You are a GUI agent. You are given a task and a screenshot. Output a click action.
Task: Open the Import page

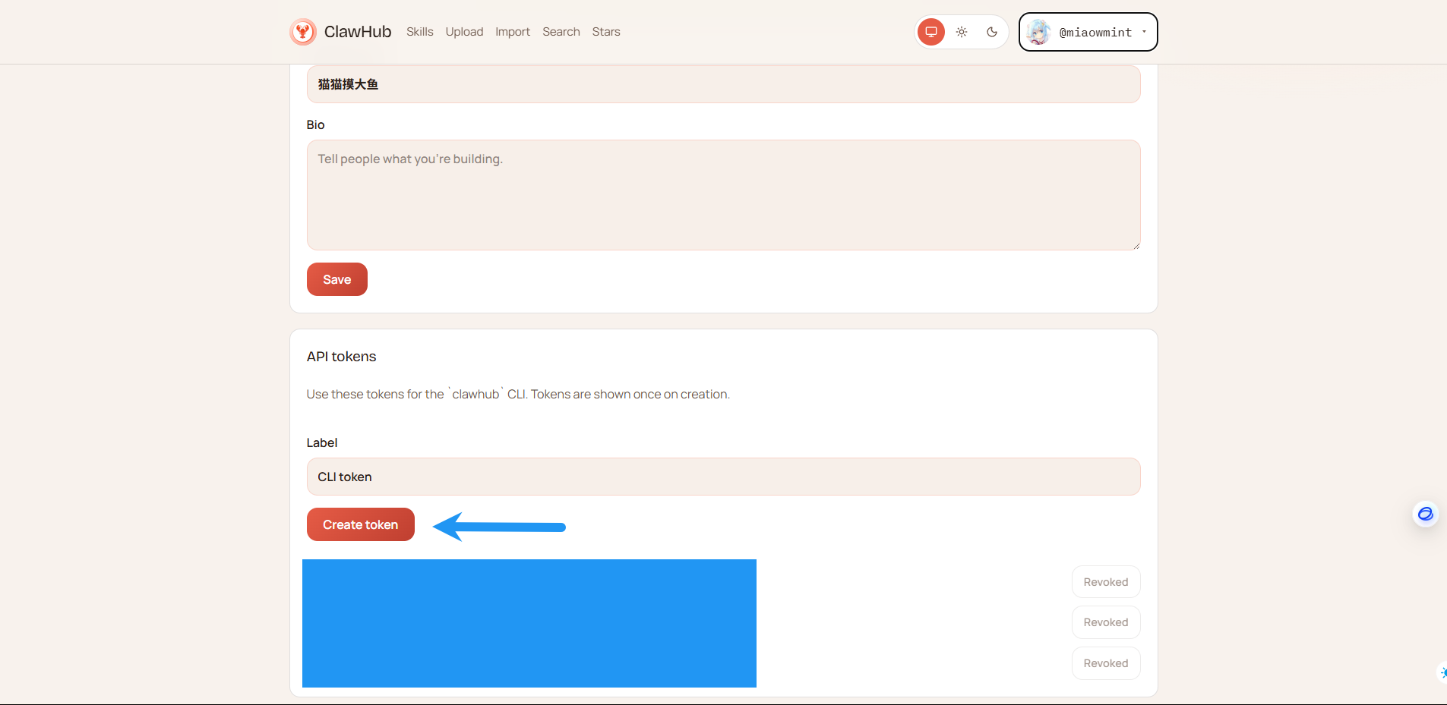513,32
